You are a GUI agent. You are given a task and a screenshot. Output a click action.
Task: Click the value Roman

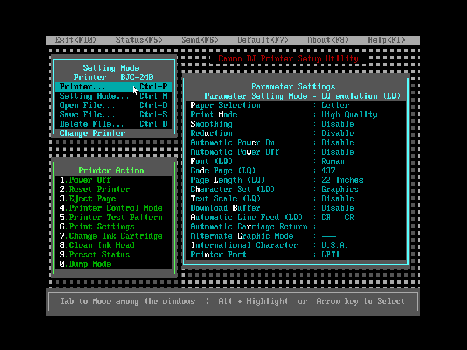(x=333, y=162)
